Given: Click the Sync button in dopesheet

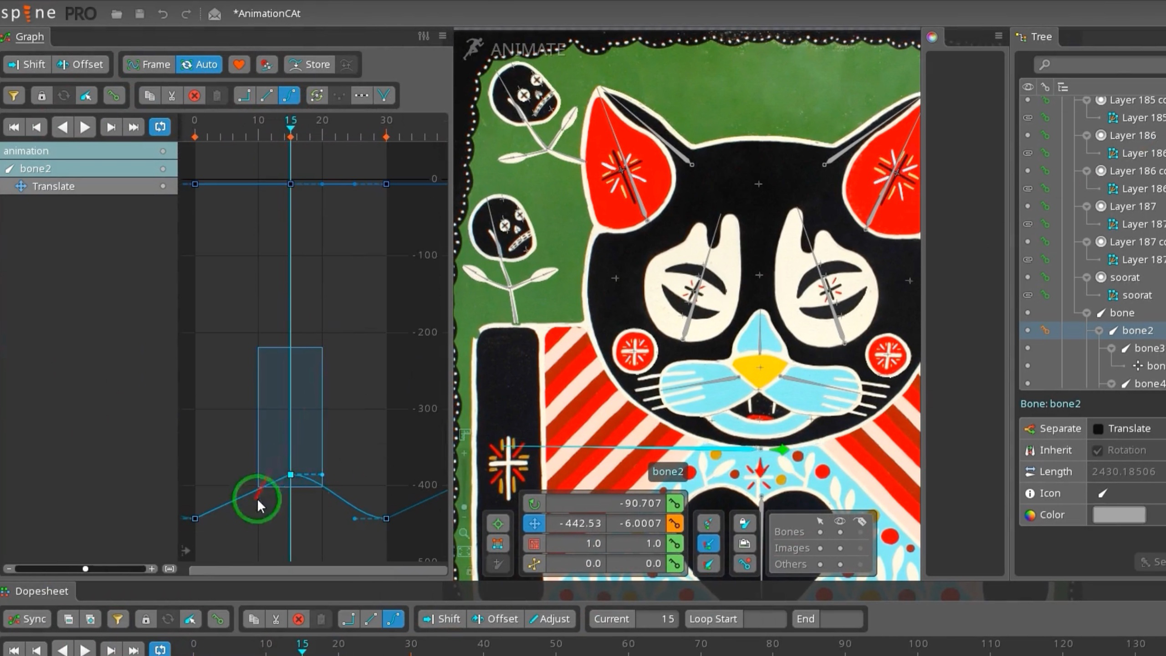Looking at the screenshot, I should (x=28, y=619).
